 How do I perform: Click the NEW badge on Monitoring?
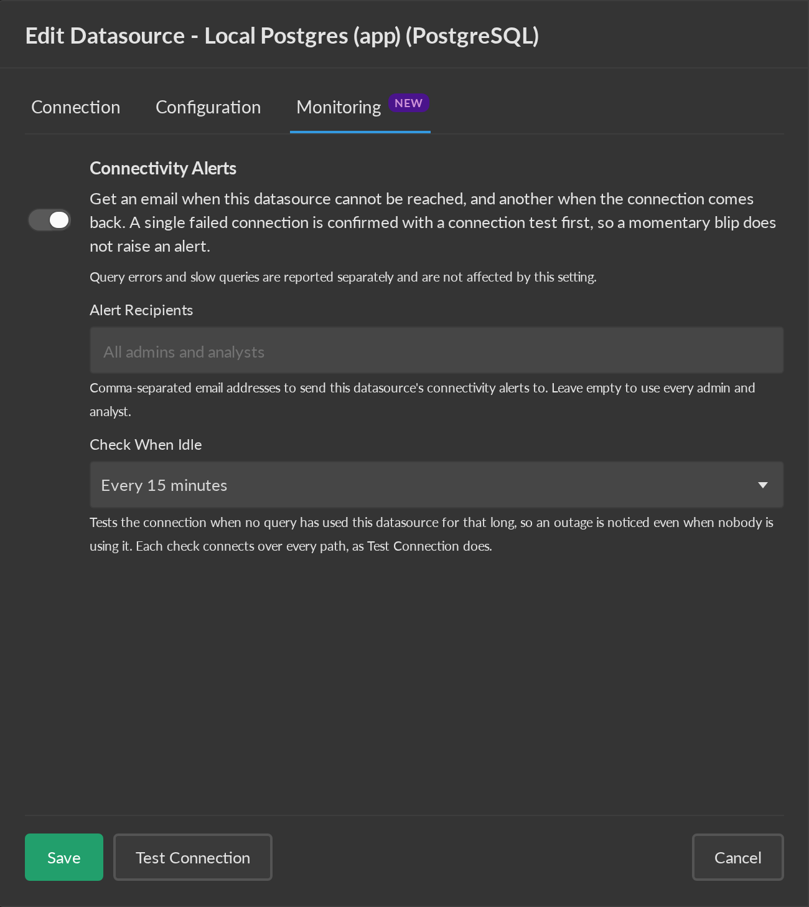tap(409, 103)
